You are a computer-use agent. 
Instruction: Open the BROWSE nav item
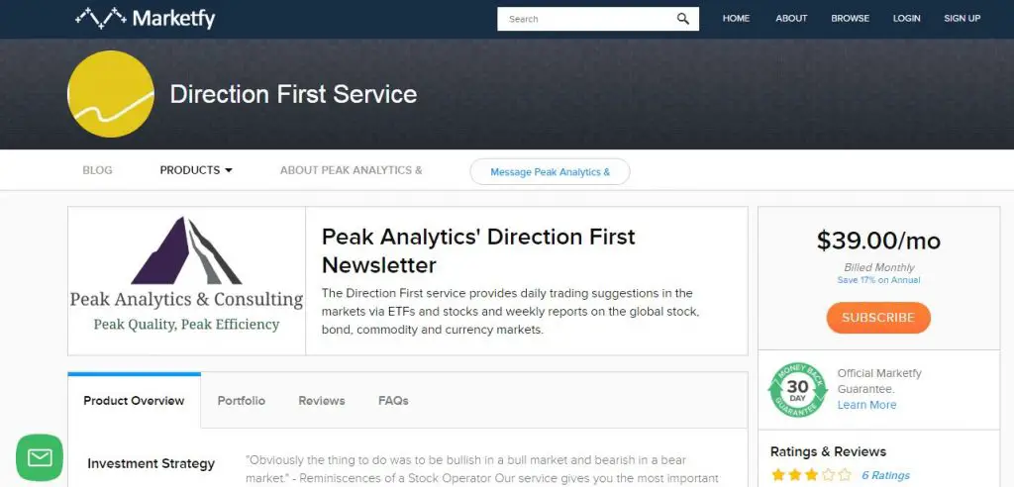[x=850, y=19]
